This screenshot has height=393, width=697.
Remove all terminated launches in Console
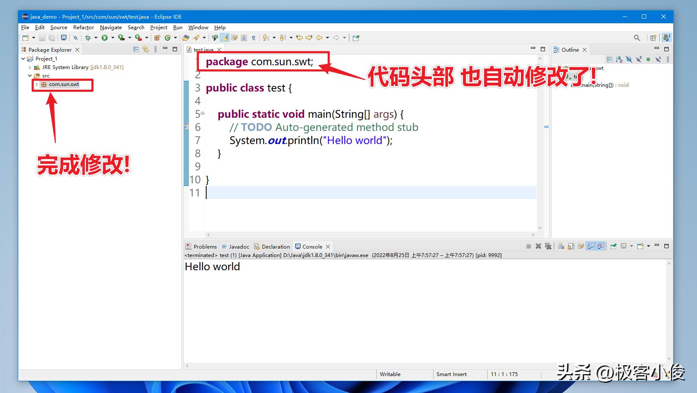(548, 246)
